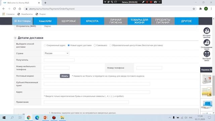
Task: Click the recorder camera snapshot icon
Action: pos(155,2)
